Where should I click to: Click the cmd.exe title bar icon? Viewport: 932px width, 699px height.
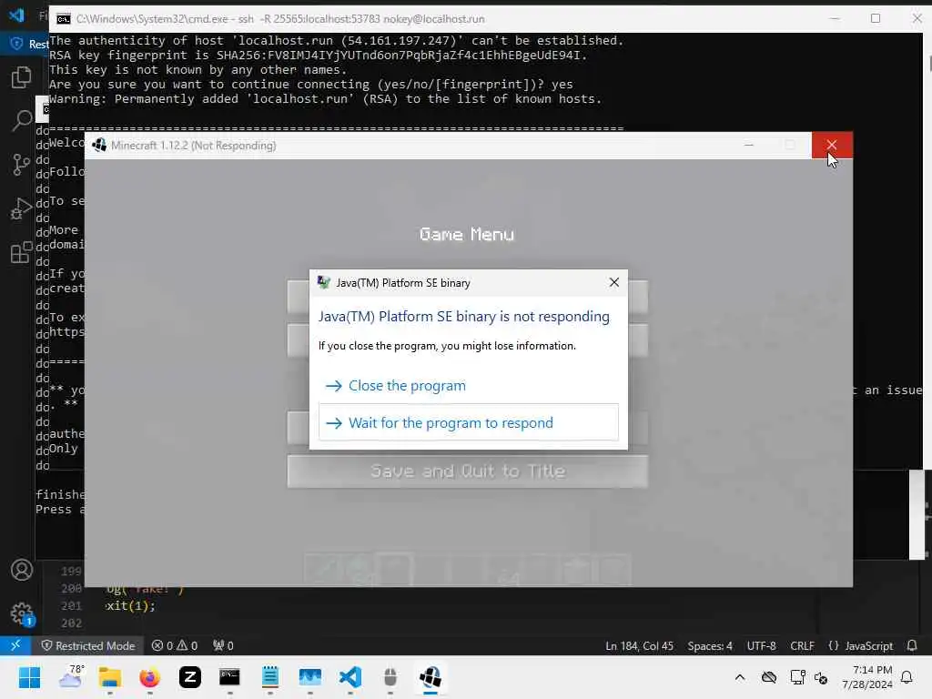point(63,19)
